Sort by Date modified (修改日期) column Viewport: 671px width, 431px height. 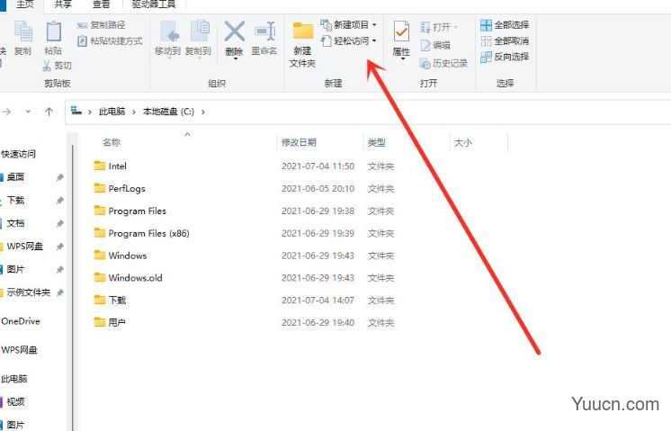[x=299, y=142]
